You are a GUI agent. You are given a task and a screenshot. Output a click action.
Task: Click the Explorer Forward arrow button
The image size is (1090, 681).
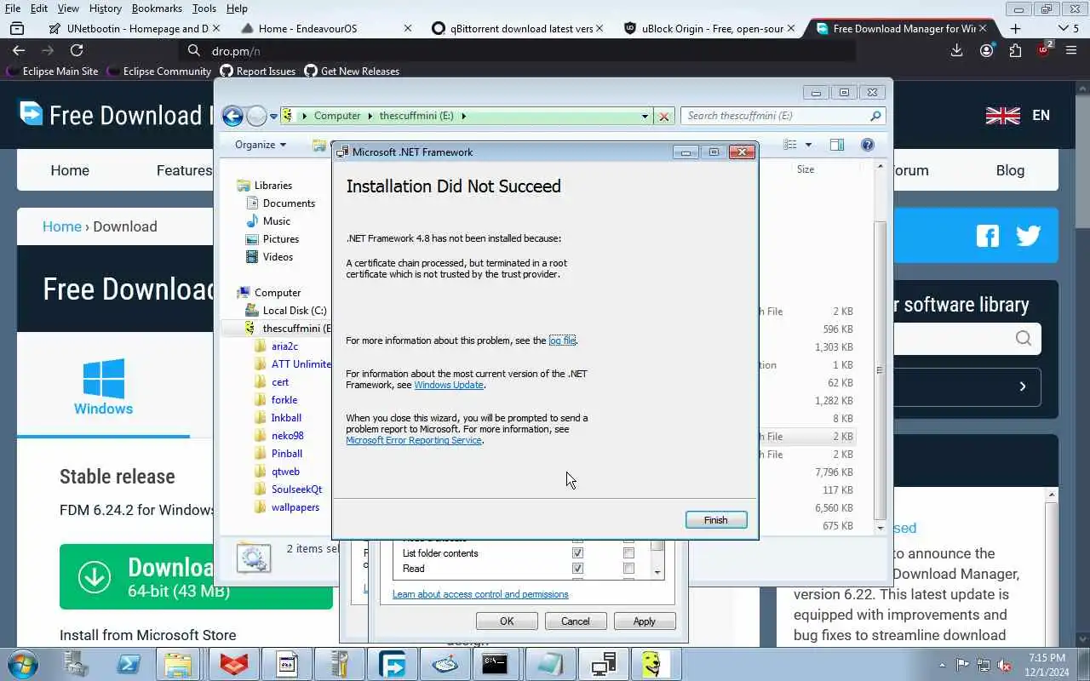pos(256,117)
